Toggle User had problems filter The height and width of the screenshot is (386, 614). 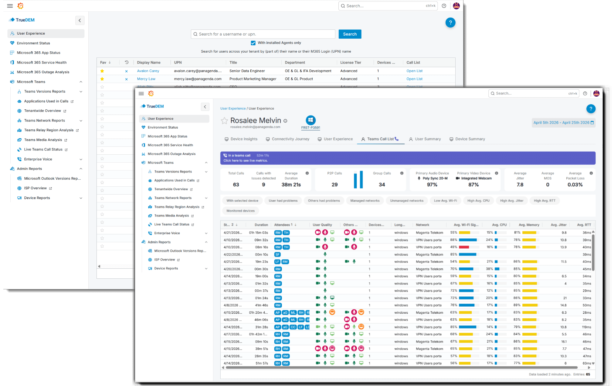(283, 201)
